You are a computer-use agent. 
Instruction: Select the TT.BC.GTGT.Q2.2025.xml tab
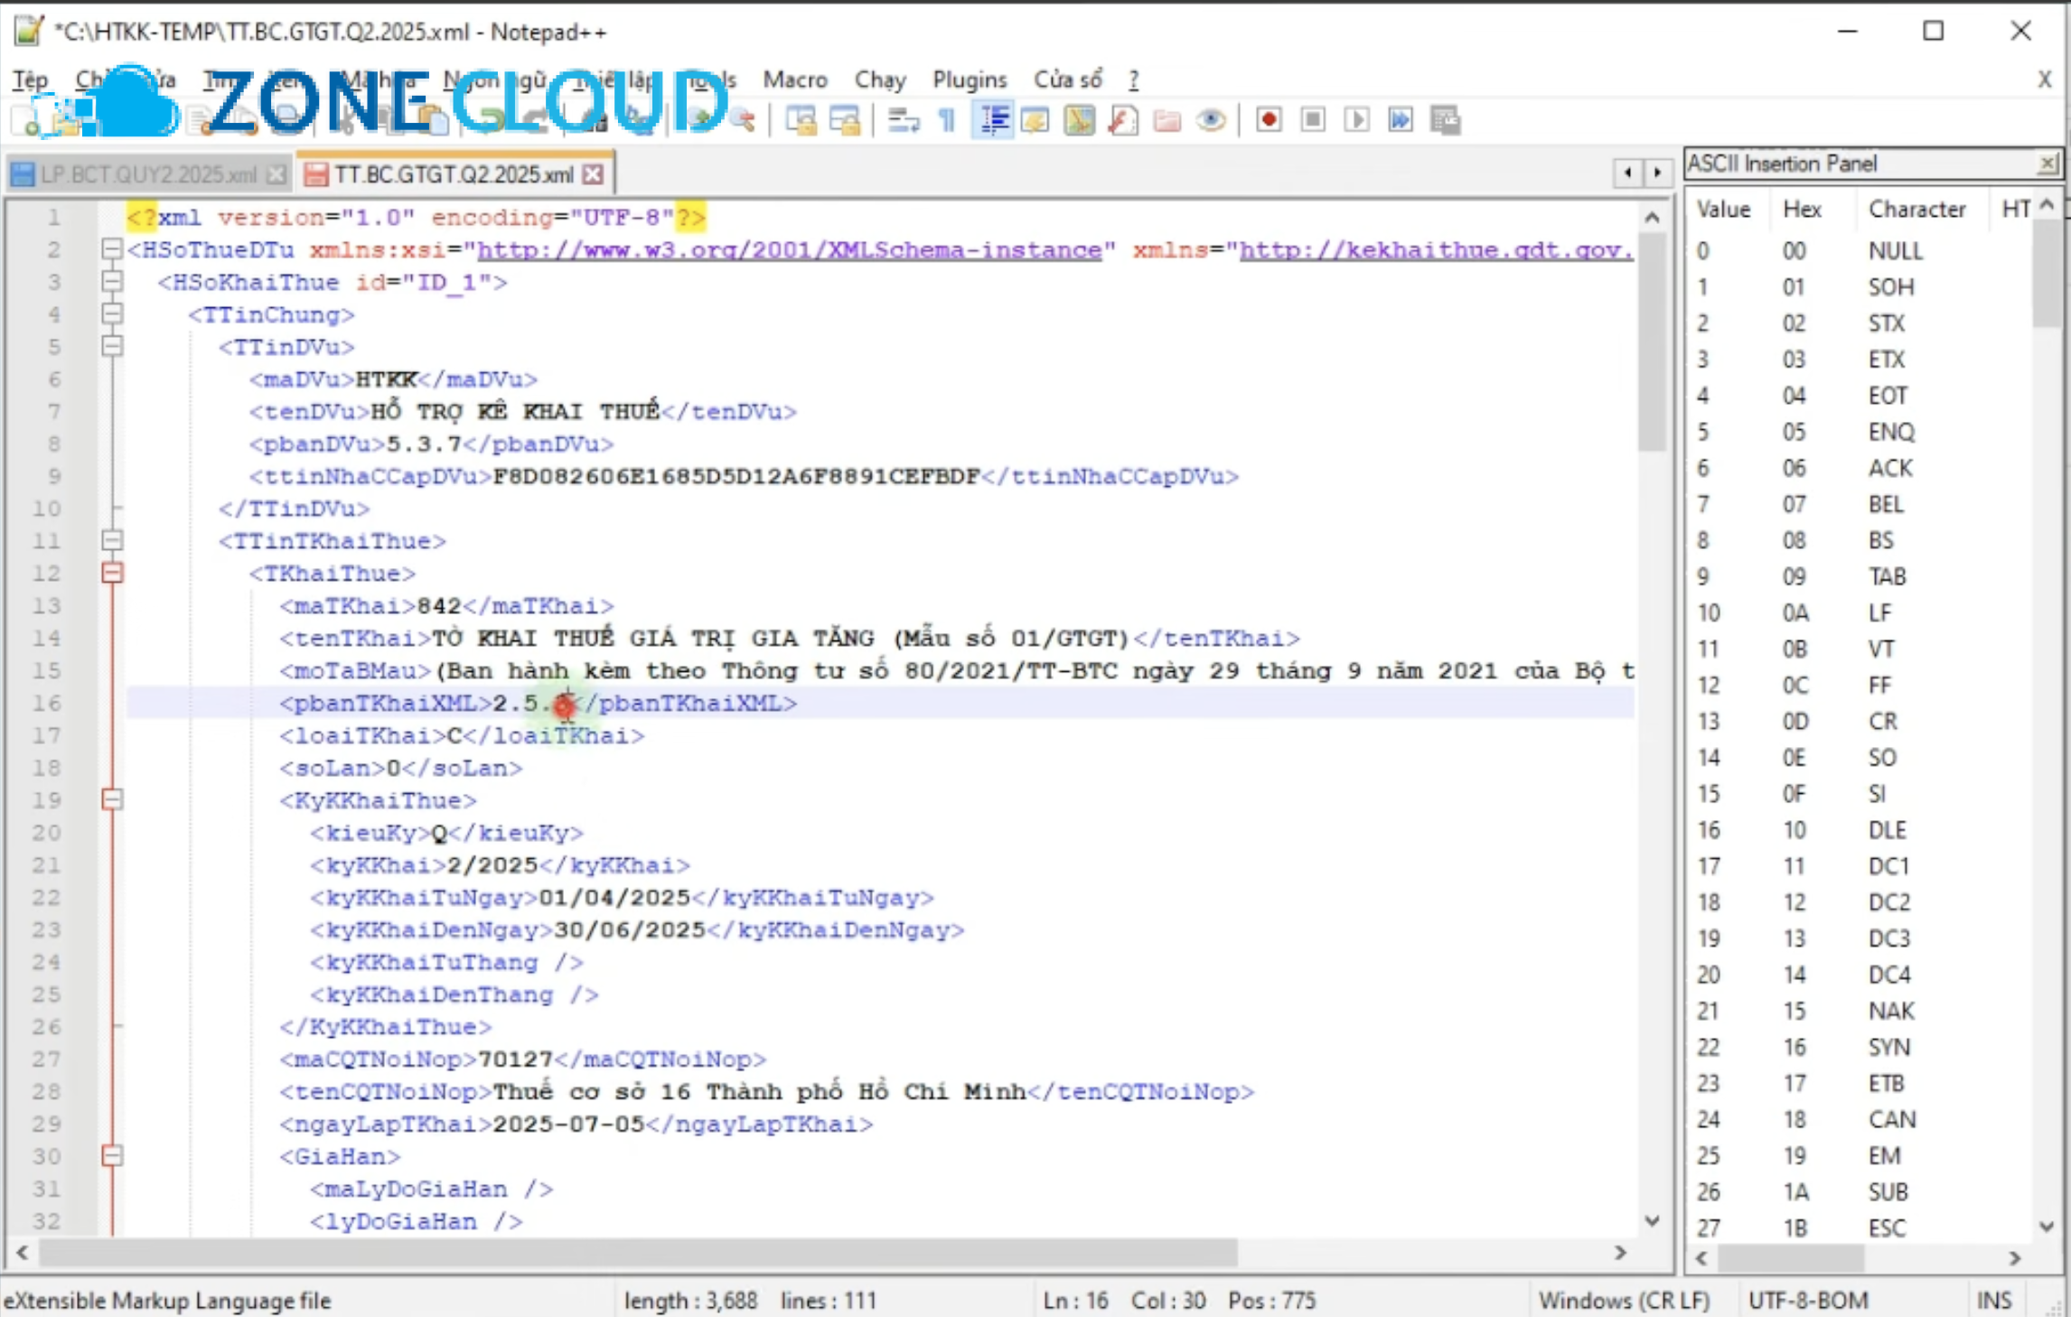click(x=454, y=174)
